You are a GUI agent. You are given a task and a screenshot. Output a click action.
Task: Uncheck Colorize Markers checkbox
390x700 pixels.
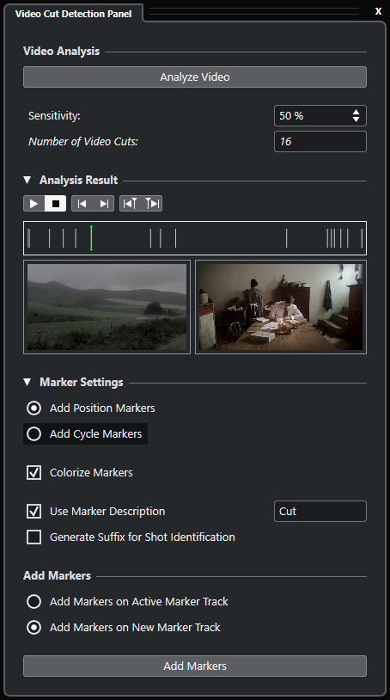(x=34, y=472)
